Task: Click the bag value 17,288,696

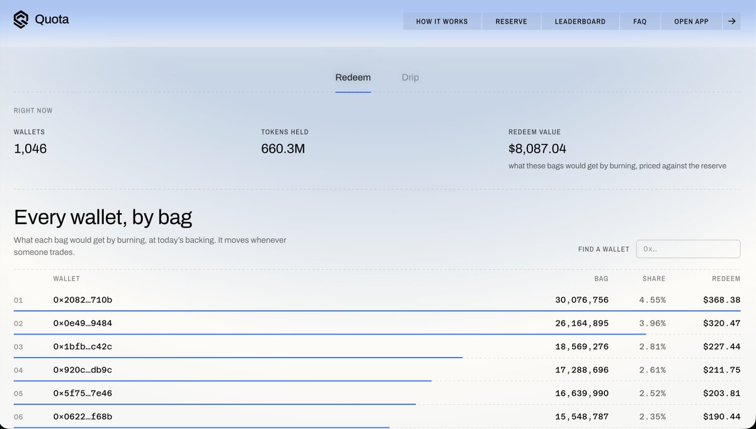Action: 581,370
